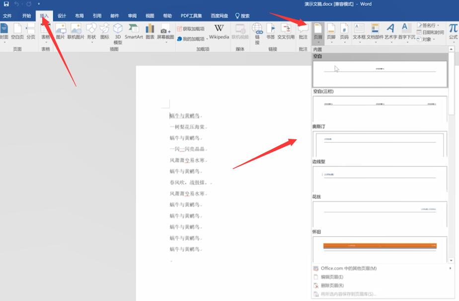Select the Filigree (花丝) header style
The height and width of the screenshot is (301, 459).
click(x=380, y=214)
